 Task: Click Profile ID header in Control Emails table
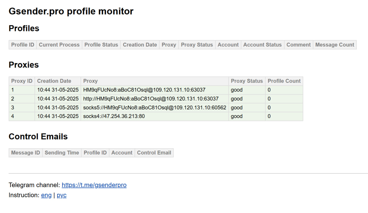click(x=95, y=153)
